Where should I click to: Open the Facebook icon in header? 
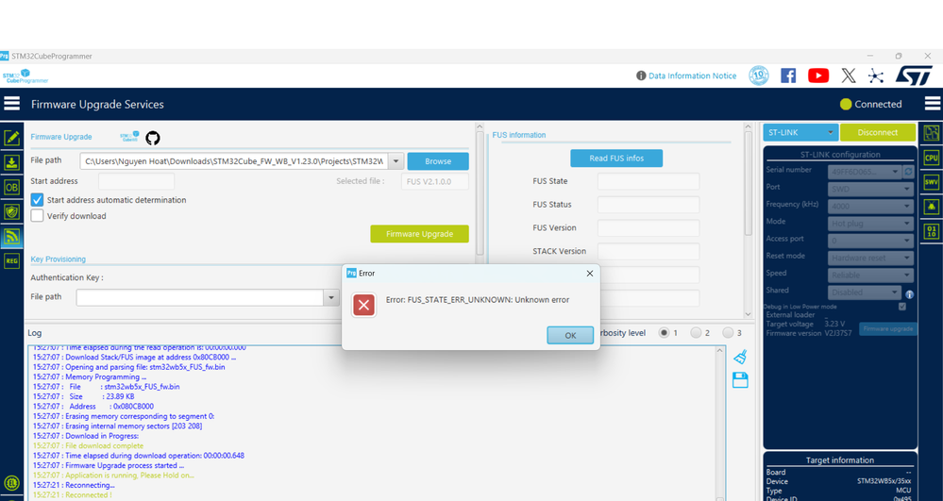click(x=788, y=75)
